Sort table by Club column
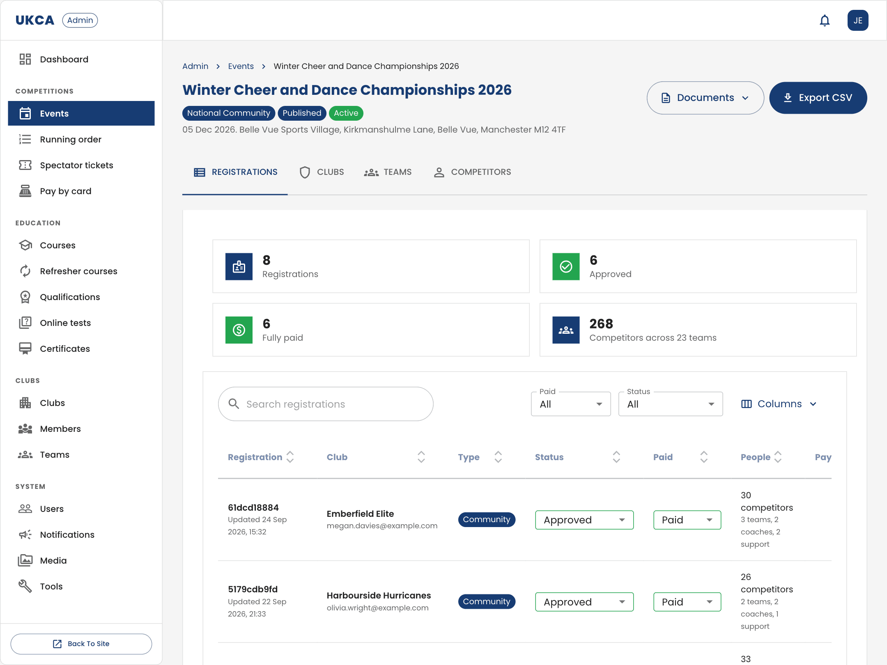This screenshot has height=665, width=887. 376,457
